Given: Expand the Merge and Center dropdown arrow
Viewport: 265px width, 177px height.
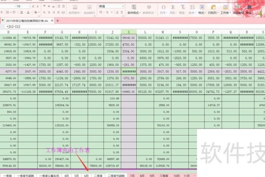Looking at the screenshot, I should [x=81, y=13].
